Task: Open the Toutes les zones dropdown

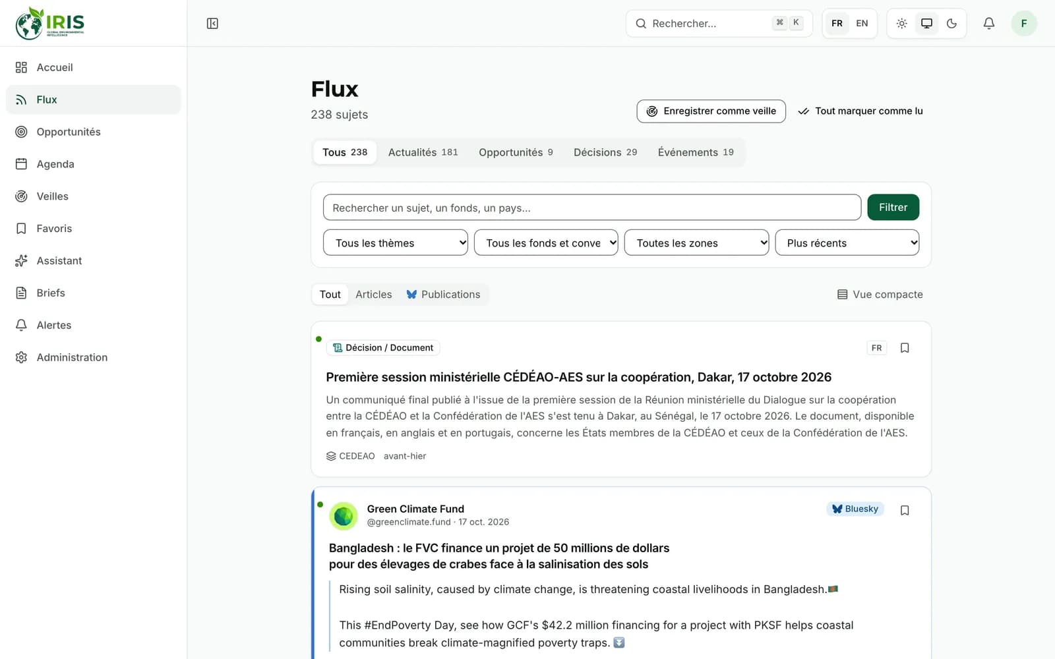Action: (696, 243)
